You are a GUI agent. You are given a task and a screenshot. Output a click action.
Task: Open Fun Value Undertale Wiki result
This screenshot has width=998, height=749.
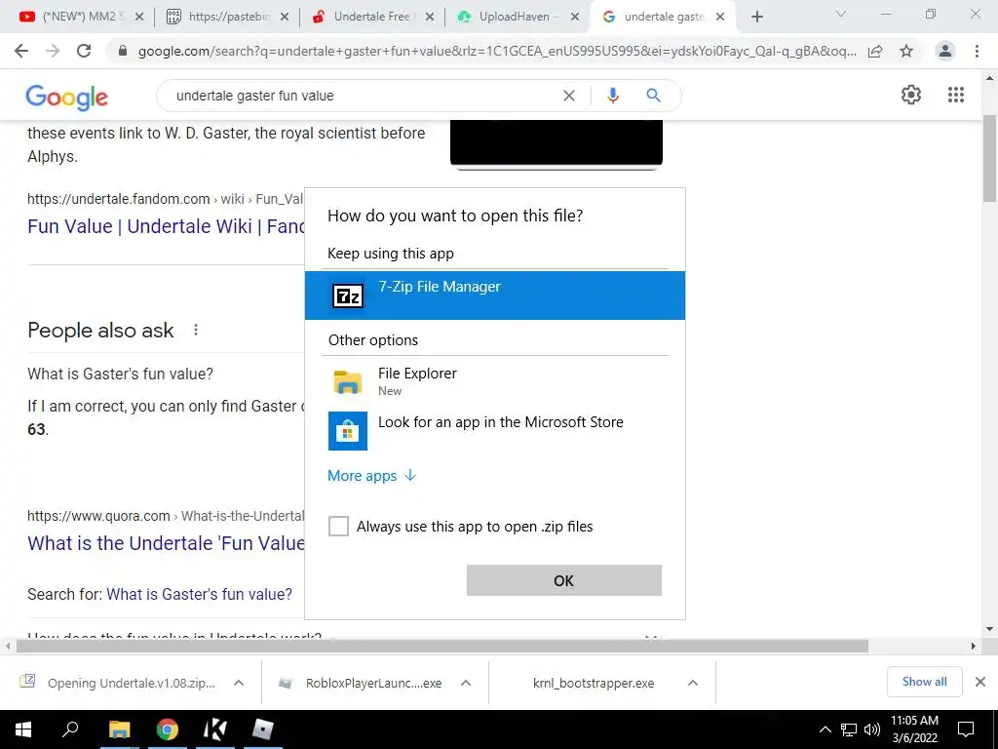pos(167,226)
